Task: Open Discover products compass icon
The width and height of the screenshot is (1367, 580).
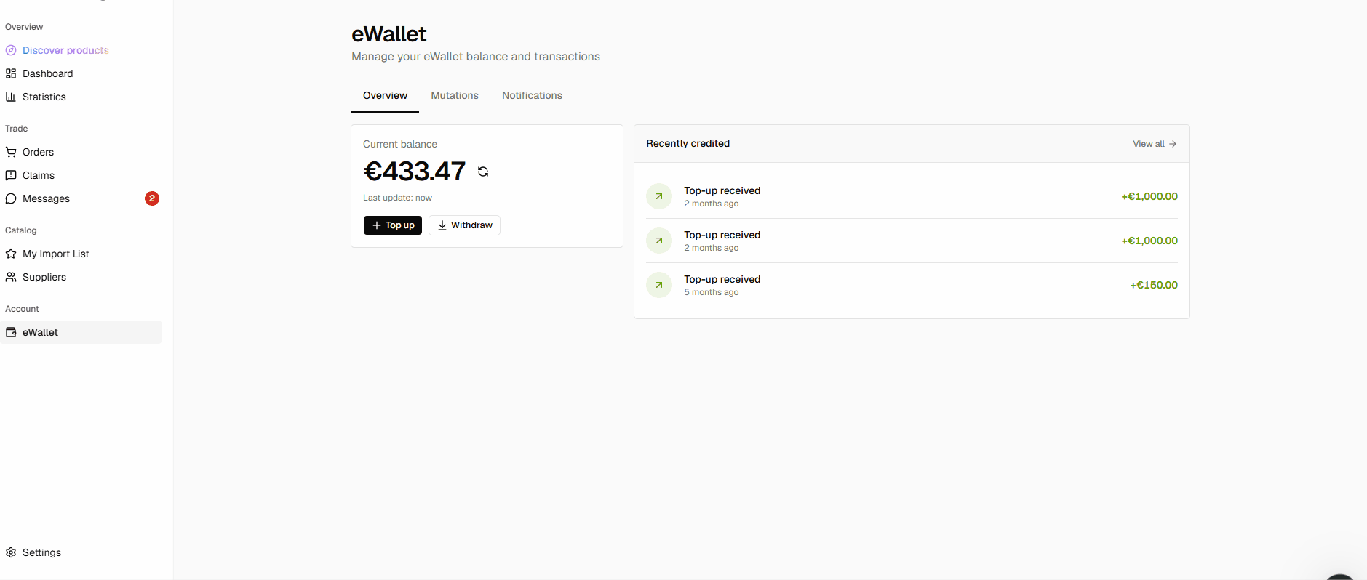Action: [x=11, y=50]
